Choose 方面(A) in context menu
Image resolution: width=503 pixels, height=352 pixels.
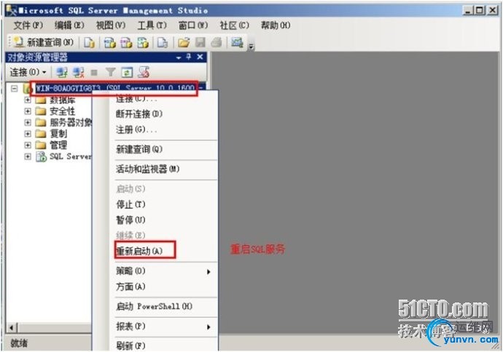click(163, 287)
